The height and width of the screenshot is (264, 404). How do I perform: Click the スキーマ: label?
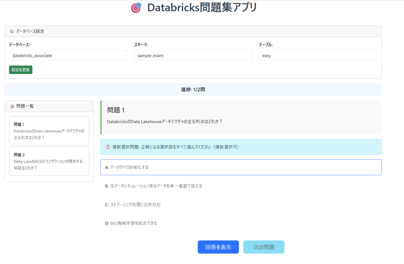[141, 45]
